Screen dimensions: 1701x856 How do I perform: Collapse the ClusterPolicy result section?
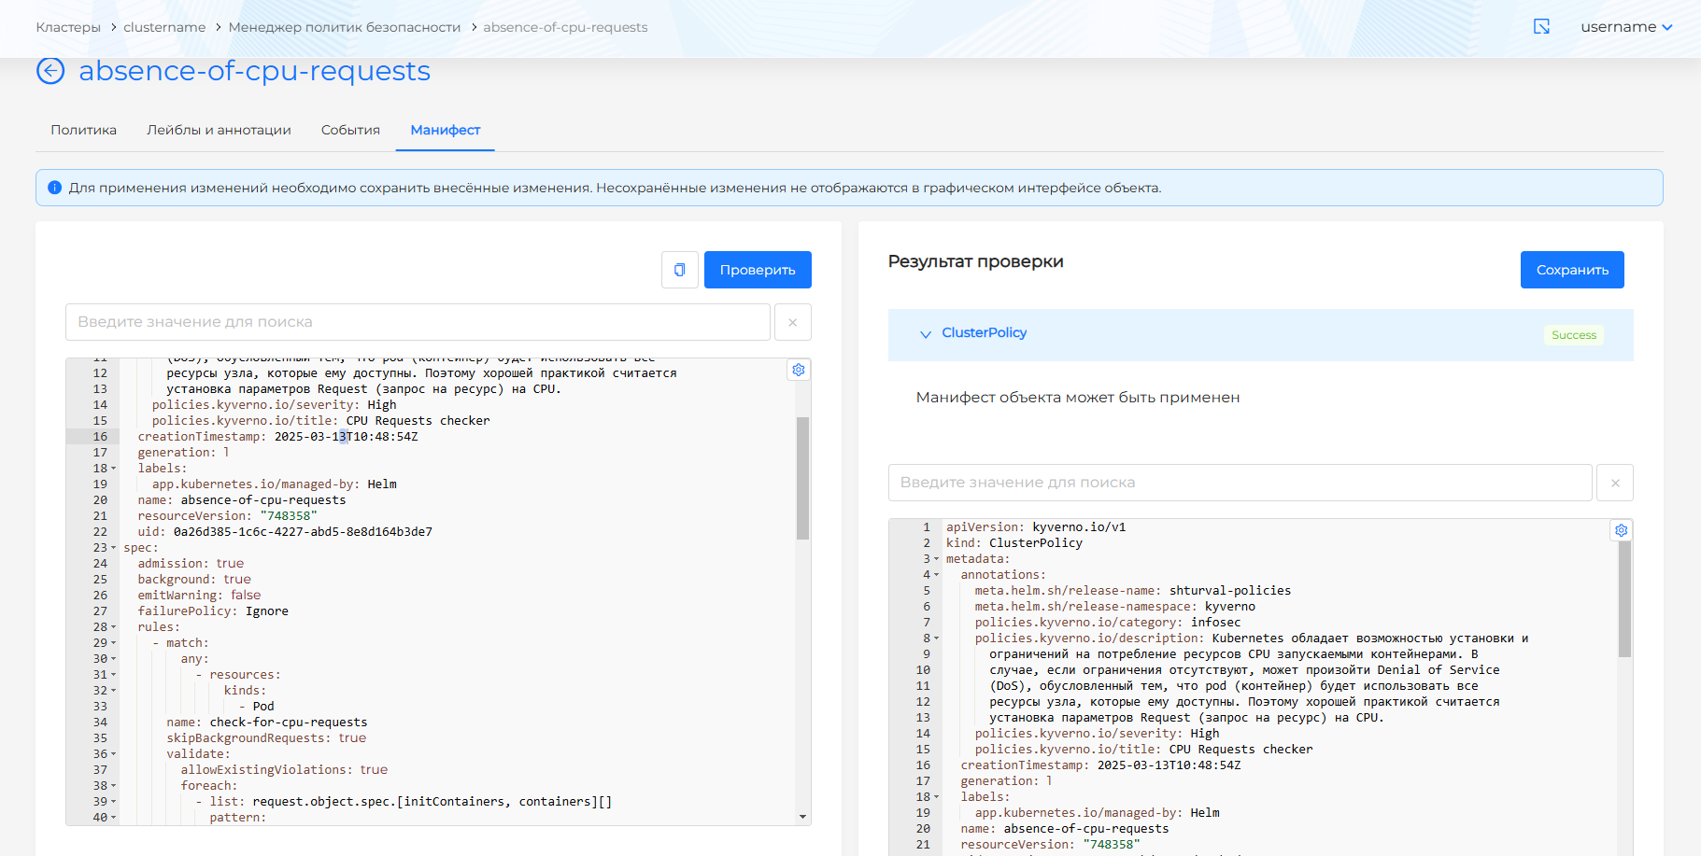point(926,334)
